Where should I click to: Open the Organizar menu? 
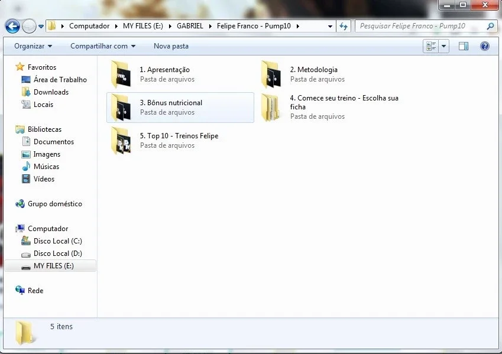[33, 46]
